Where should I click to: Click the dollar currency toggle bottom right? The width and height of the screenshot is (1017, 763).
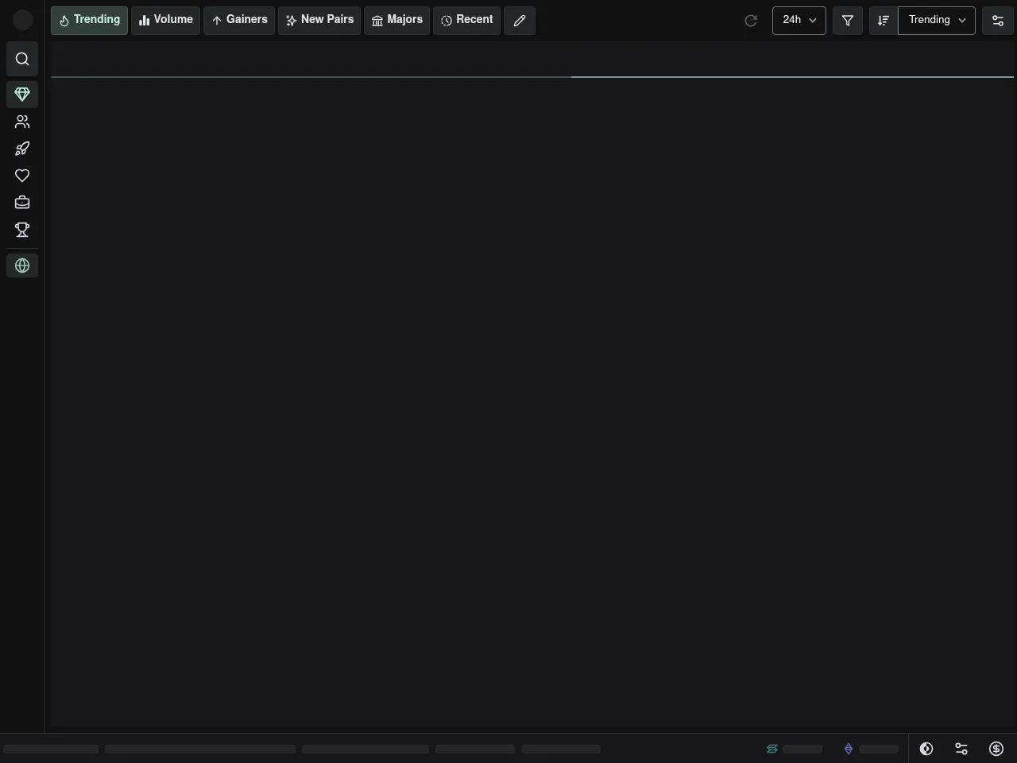[996, 749]
